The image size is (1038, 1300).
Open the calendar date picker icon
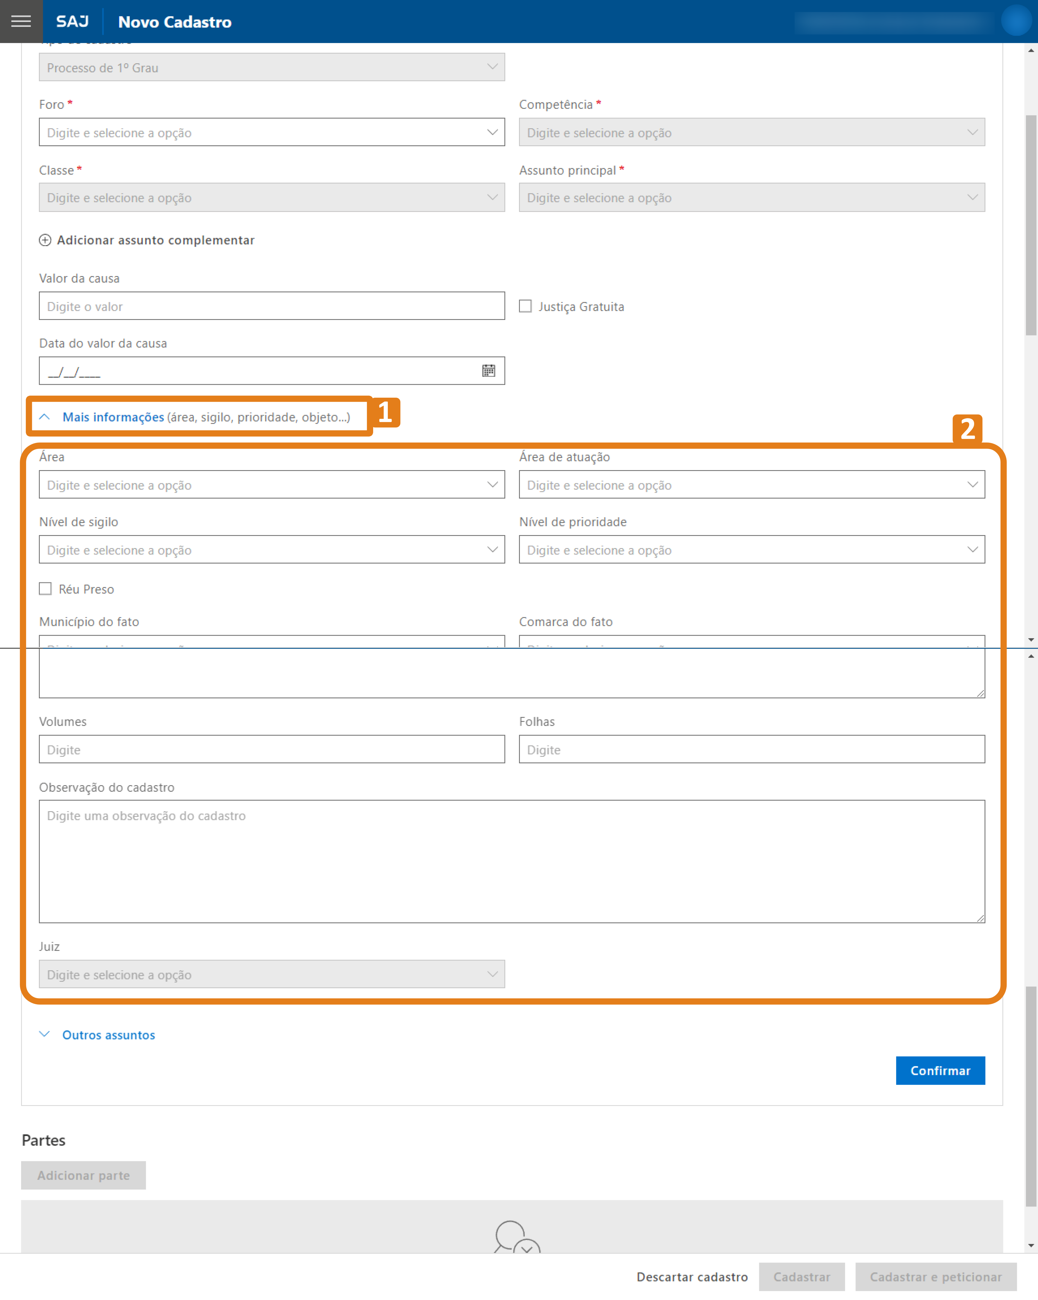click(488, 371)
